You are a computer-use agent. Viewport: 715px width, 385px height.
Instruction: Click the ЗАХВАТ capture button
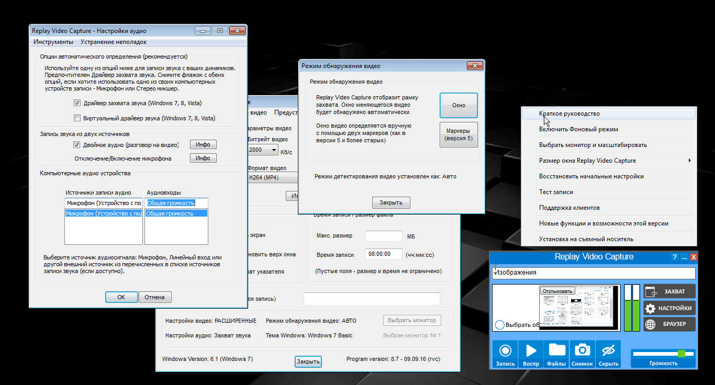(x=669, y=291)
